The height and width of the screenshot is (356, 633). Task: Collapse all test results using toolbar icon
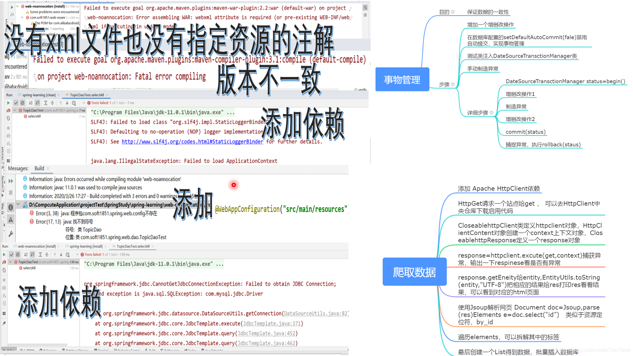(52, 103)
